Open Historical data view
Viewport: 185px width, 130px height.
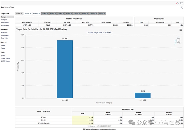[x=4, y=32]
